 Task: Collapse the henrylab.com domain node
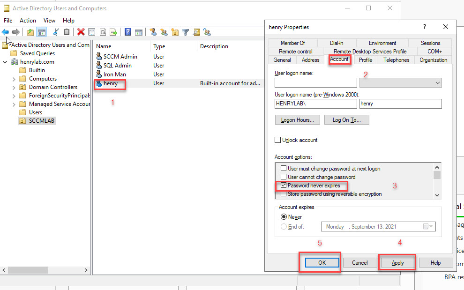coord(5,62)
